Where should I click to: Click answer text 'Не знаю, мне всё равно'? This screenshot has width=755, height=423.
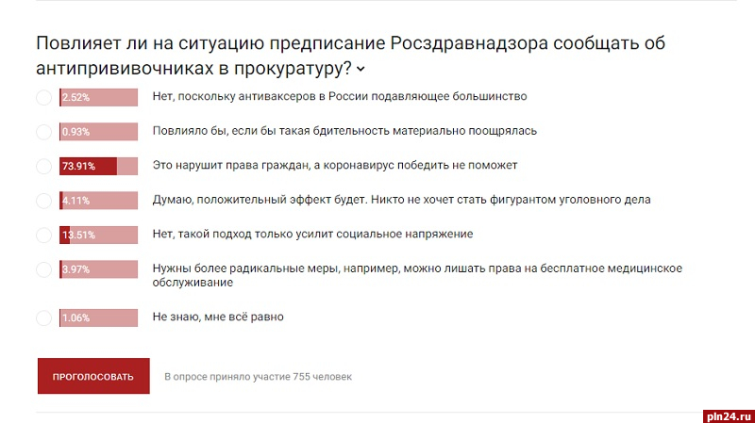218,317
